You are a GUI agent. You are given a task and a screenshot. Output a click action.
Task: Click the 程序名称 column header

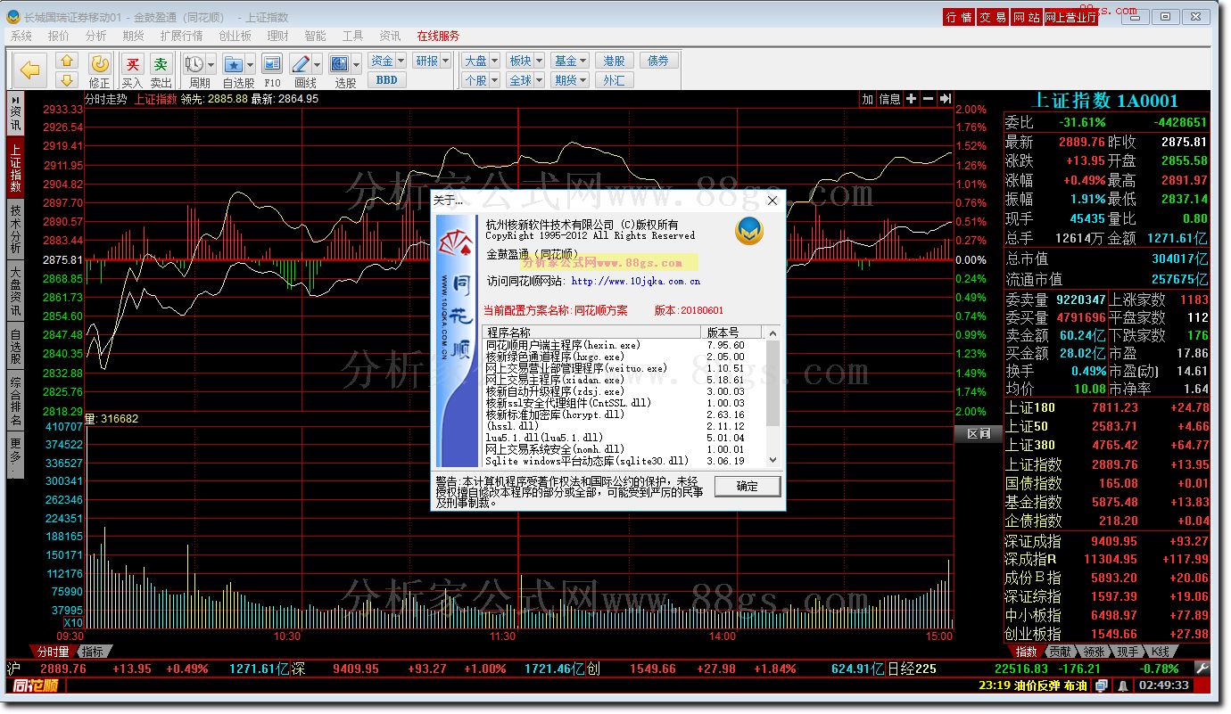click(593, 332)
